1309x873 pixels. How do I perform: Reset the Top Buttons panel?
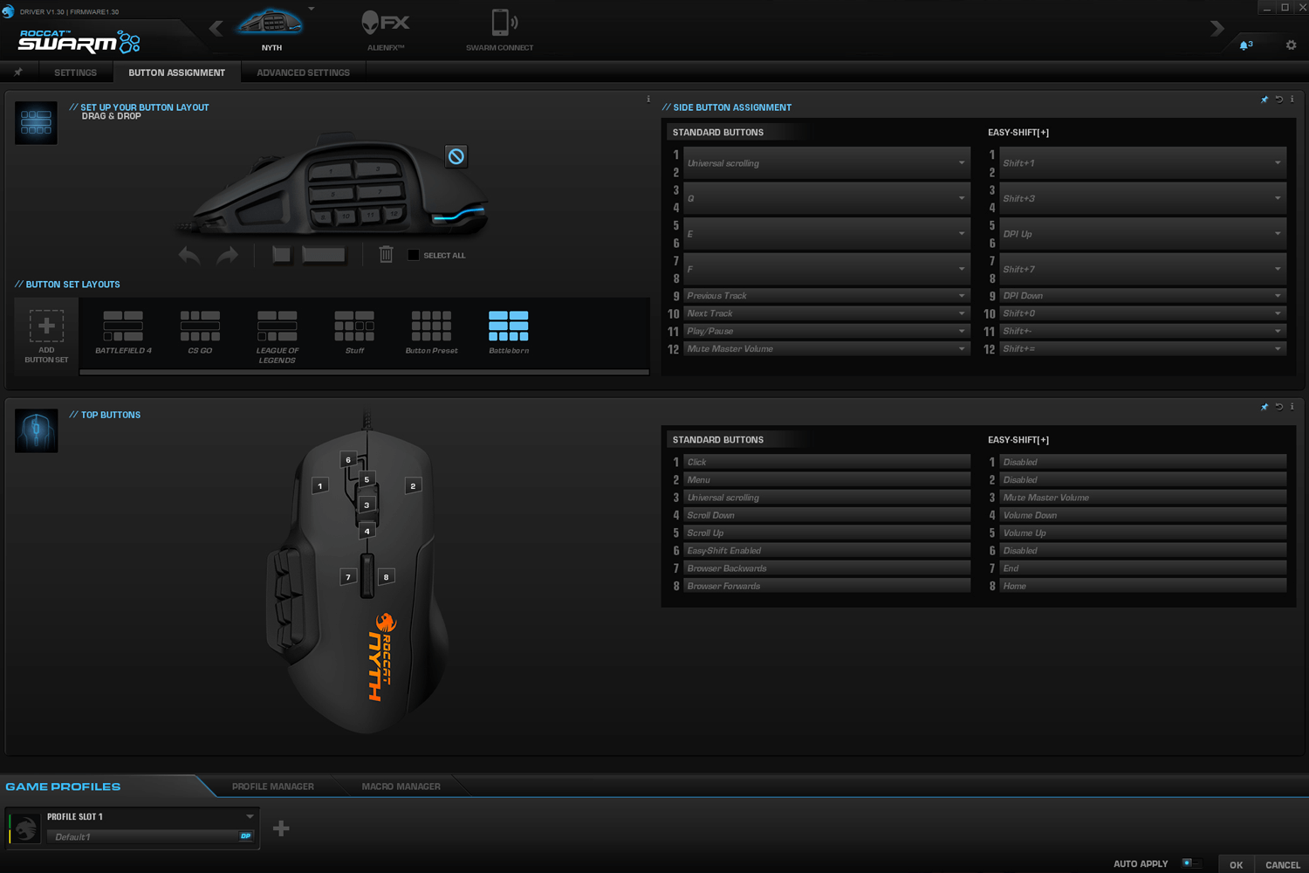tap(1279, 407)
